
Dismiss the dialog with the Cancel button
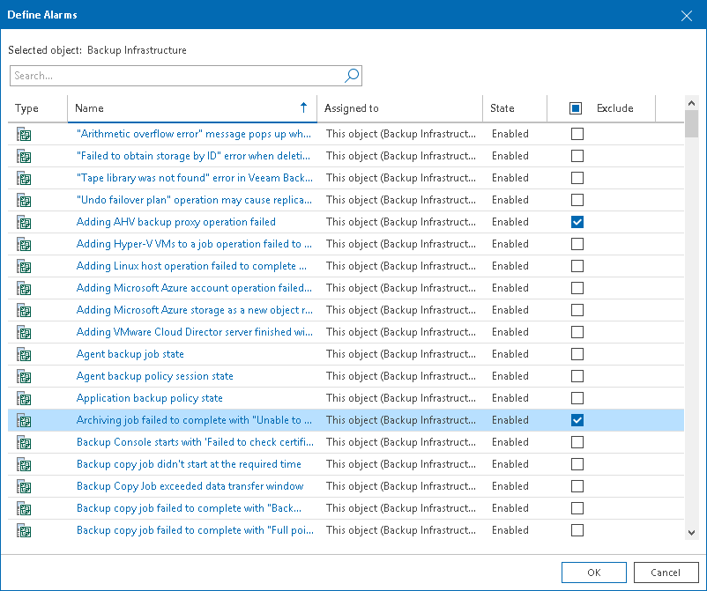pos(666,572)
